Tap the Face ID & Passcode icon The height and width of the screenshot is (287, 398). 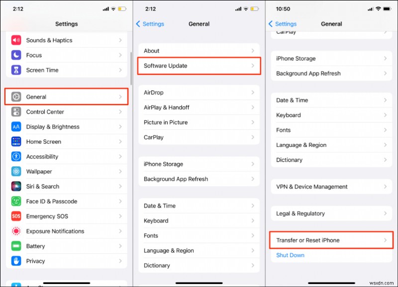point(16,201)
